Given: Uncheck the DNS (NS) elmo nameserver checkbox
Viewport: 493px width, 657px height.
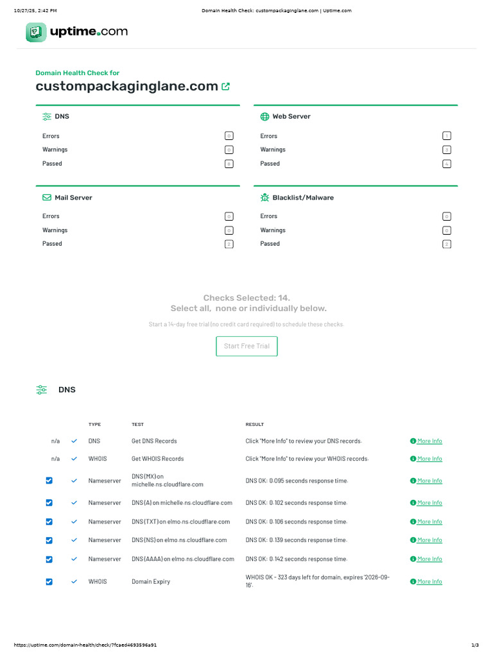Looking at the screenshot, I should pyautogui.click(x=49, y=540).
